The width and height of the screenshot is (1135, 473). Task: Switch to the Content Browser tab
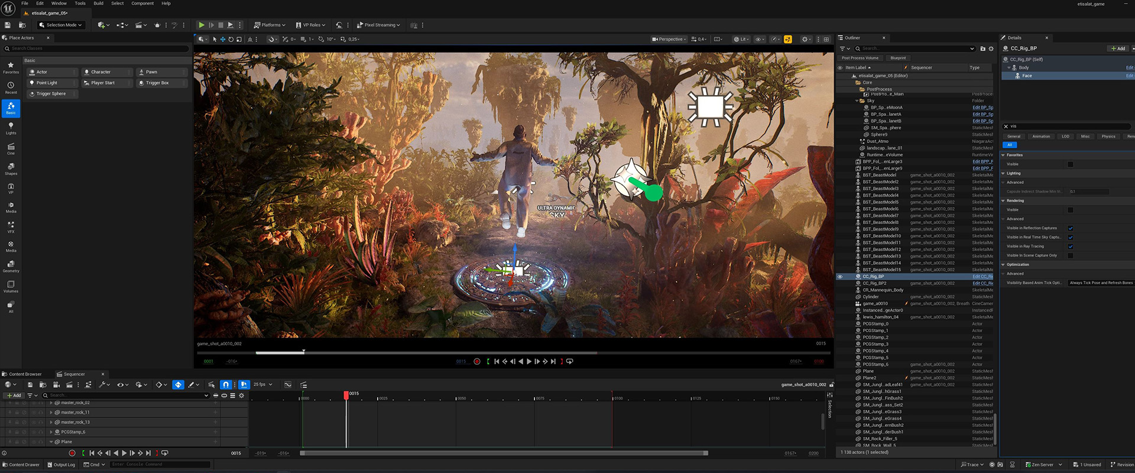tap(25, 374)
